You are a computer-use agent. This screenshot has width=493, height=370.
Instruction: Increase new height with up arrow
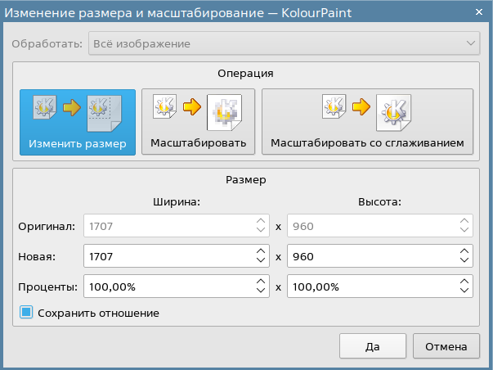coord(464,251)
